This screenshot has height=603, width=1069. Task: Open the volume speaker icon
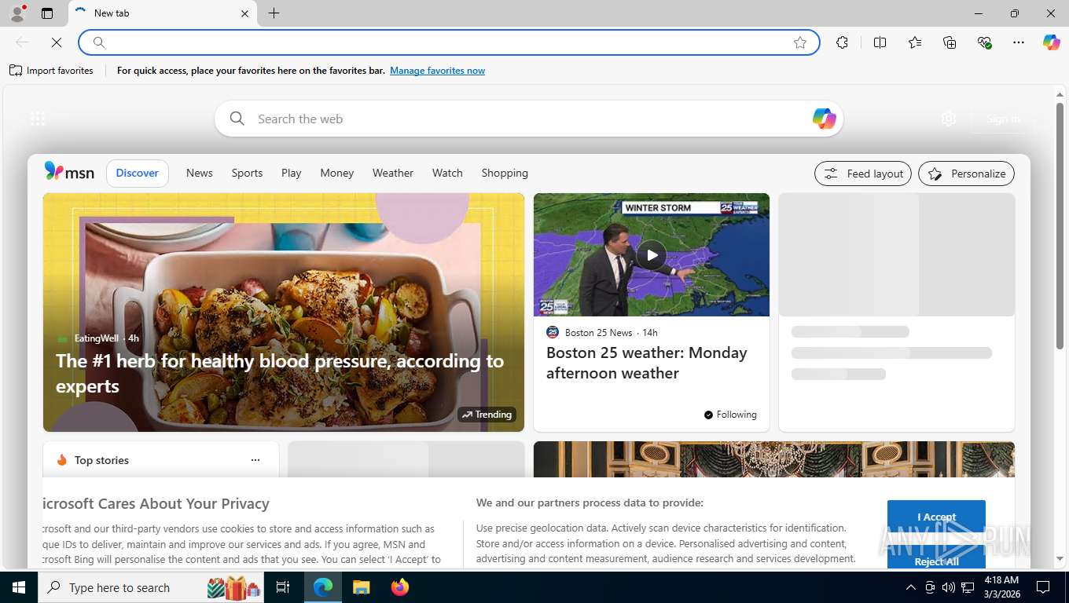tap(949, 587)
